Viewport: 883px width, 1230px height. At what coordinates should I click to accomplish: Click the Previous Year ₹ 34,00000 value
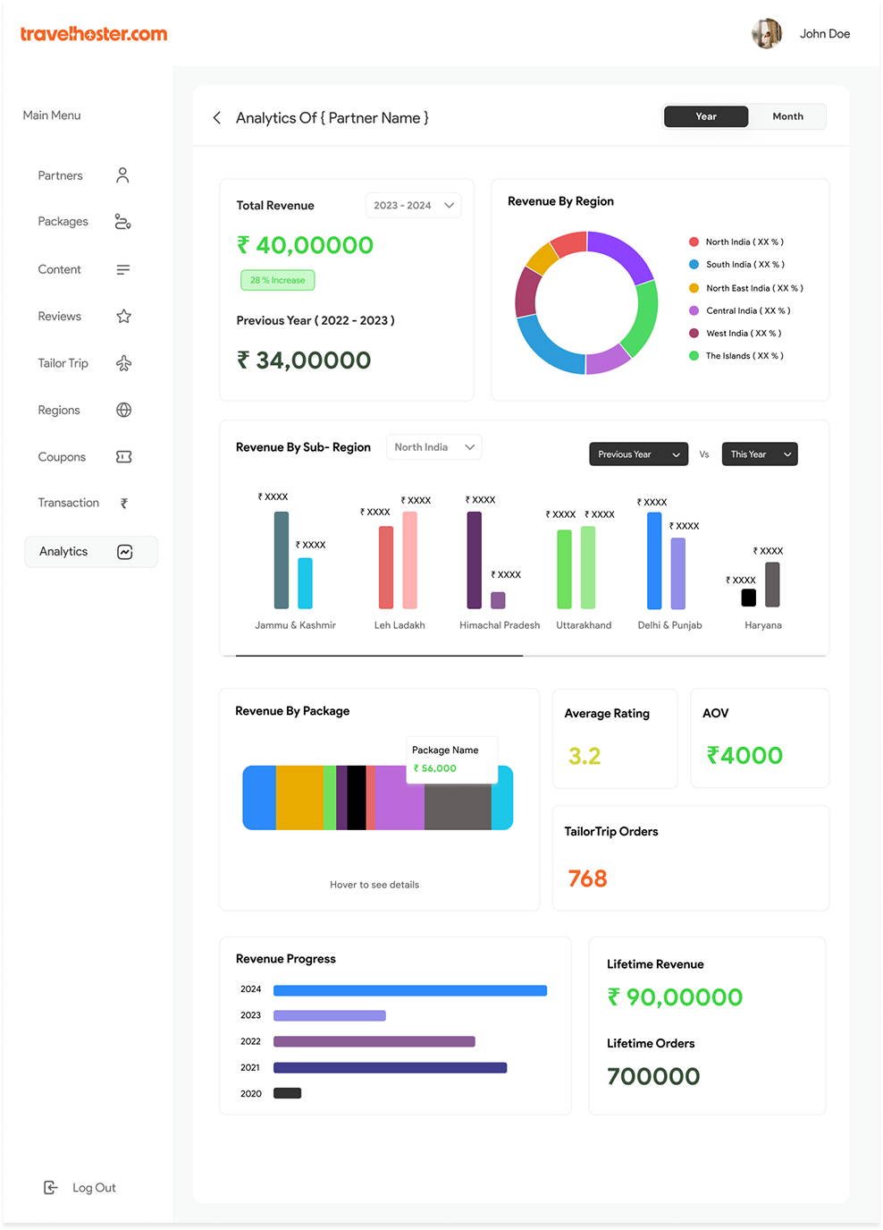pyautogui.click(x=304, y=361)
